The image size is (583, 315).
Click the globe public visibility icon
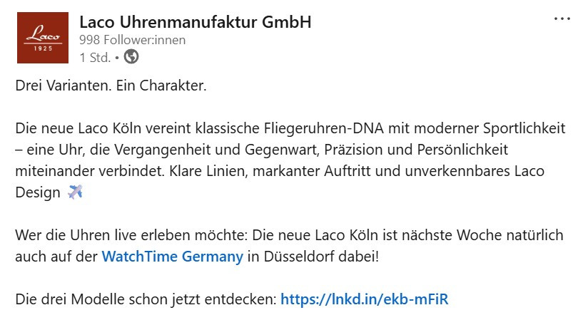[131, 56]
